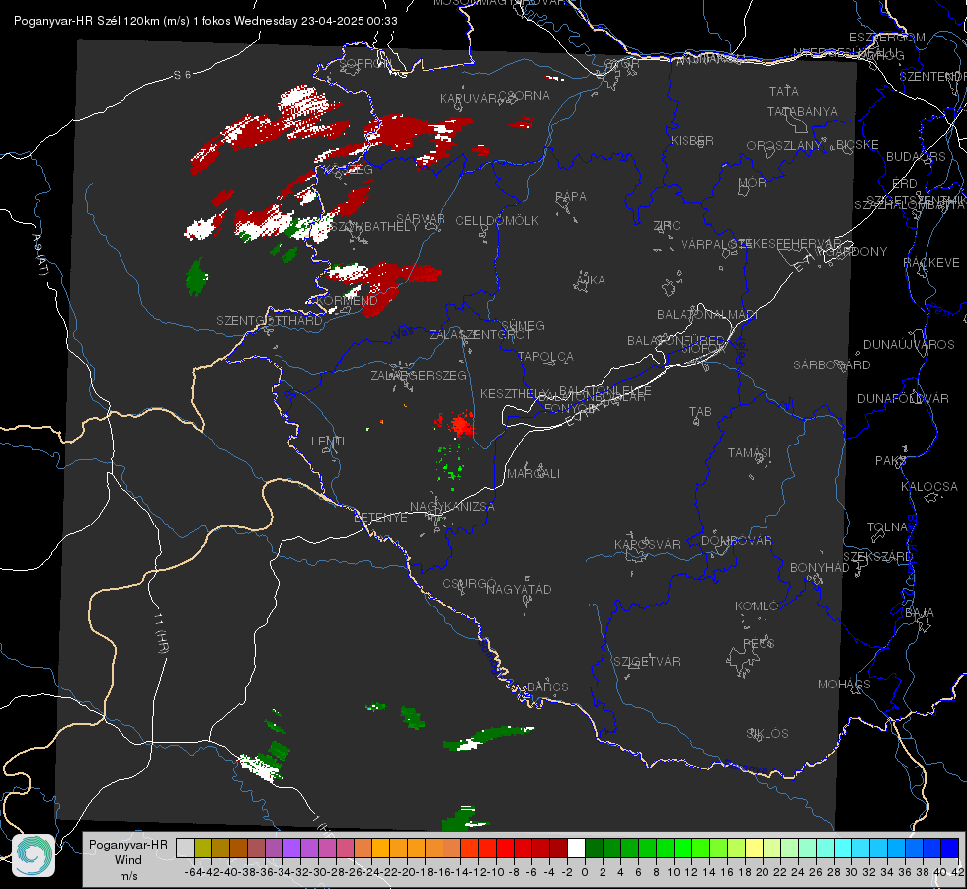
Task: Click the PECS city label
Action: 759,643
